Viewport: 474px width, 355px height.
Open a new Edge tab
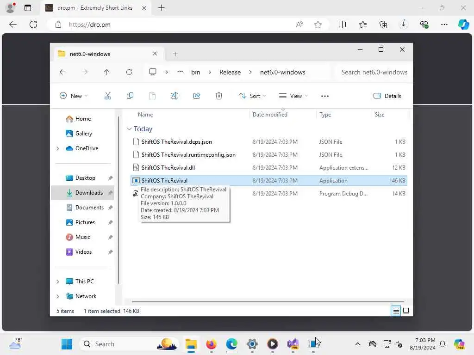[162, 8]
